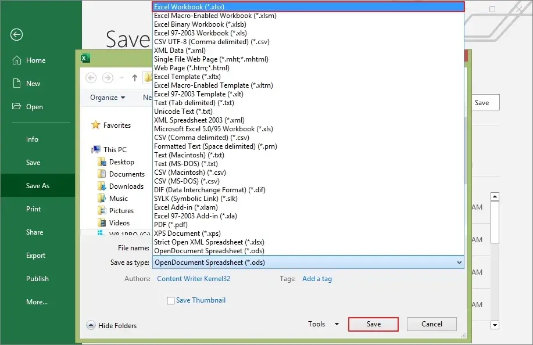Open the Tools dropdown arrow
Image resolution: width=533 pixels, height=345 pixels.
tap(337, 324)
